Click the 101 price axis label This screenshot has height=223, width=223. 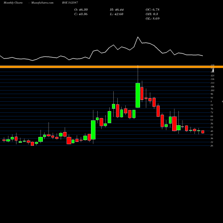click(x=212, y=91)
